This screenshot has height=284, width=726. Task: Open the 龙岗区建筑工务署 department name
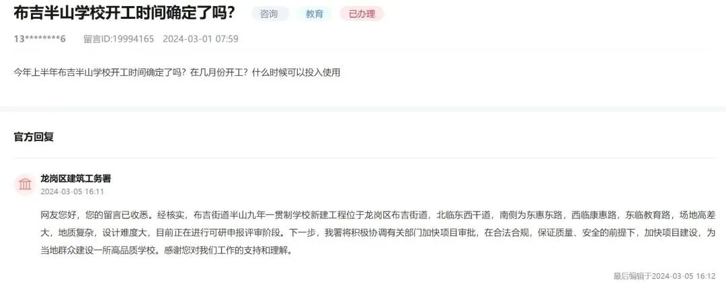click(76, 179)
